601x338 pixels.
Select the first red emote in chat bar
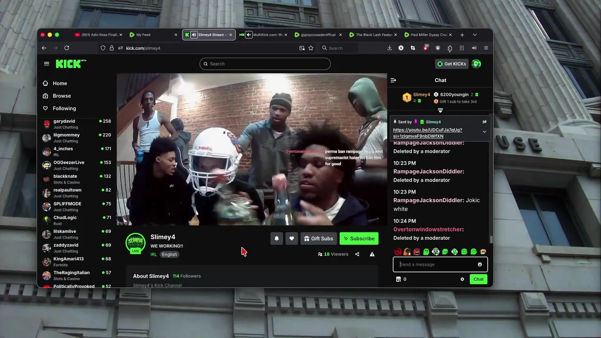(x=398, y=252)
